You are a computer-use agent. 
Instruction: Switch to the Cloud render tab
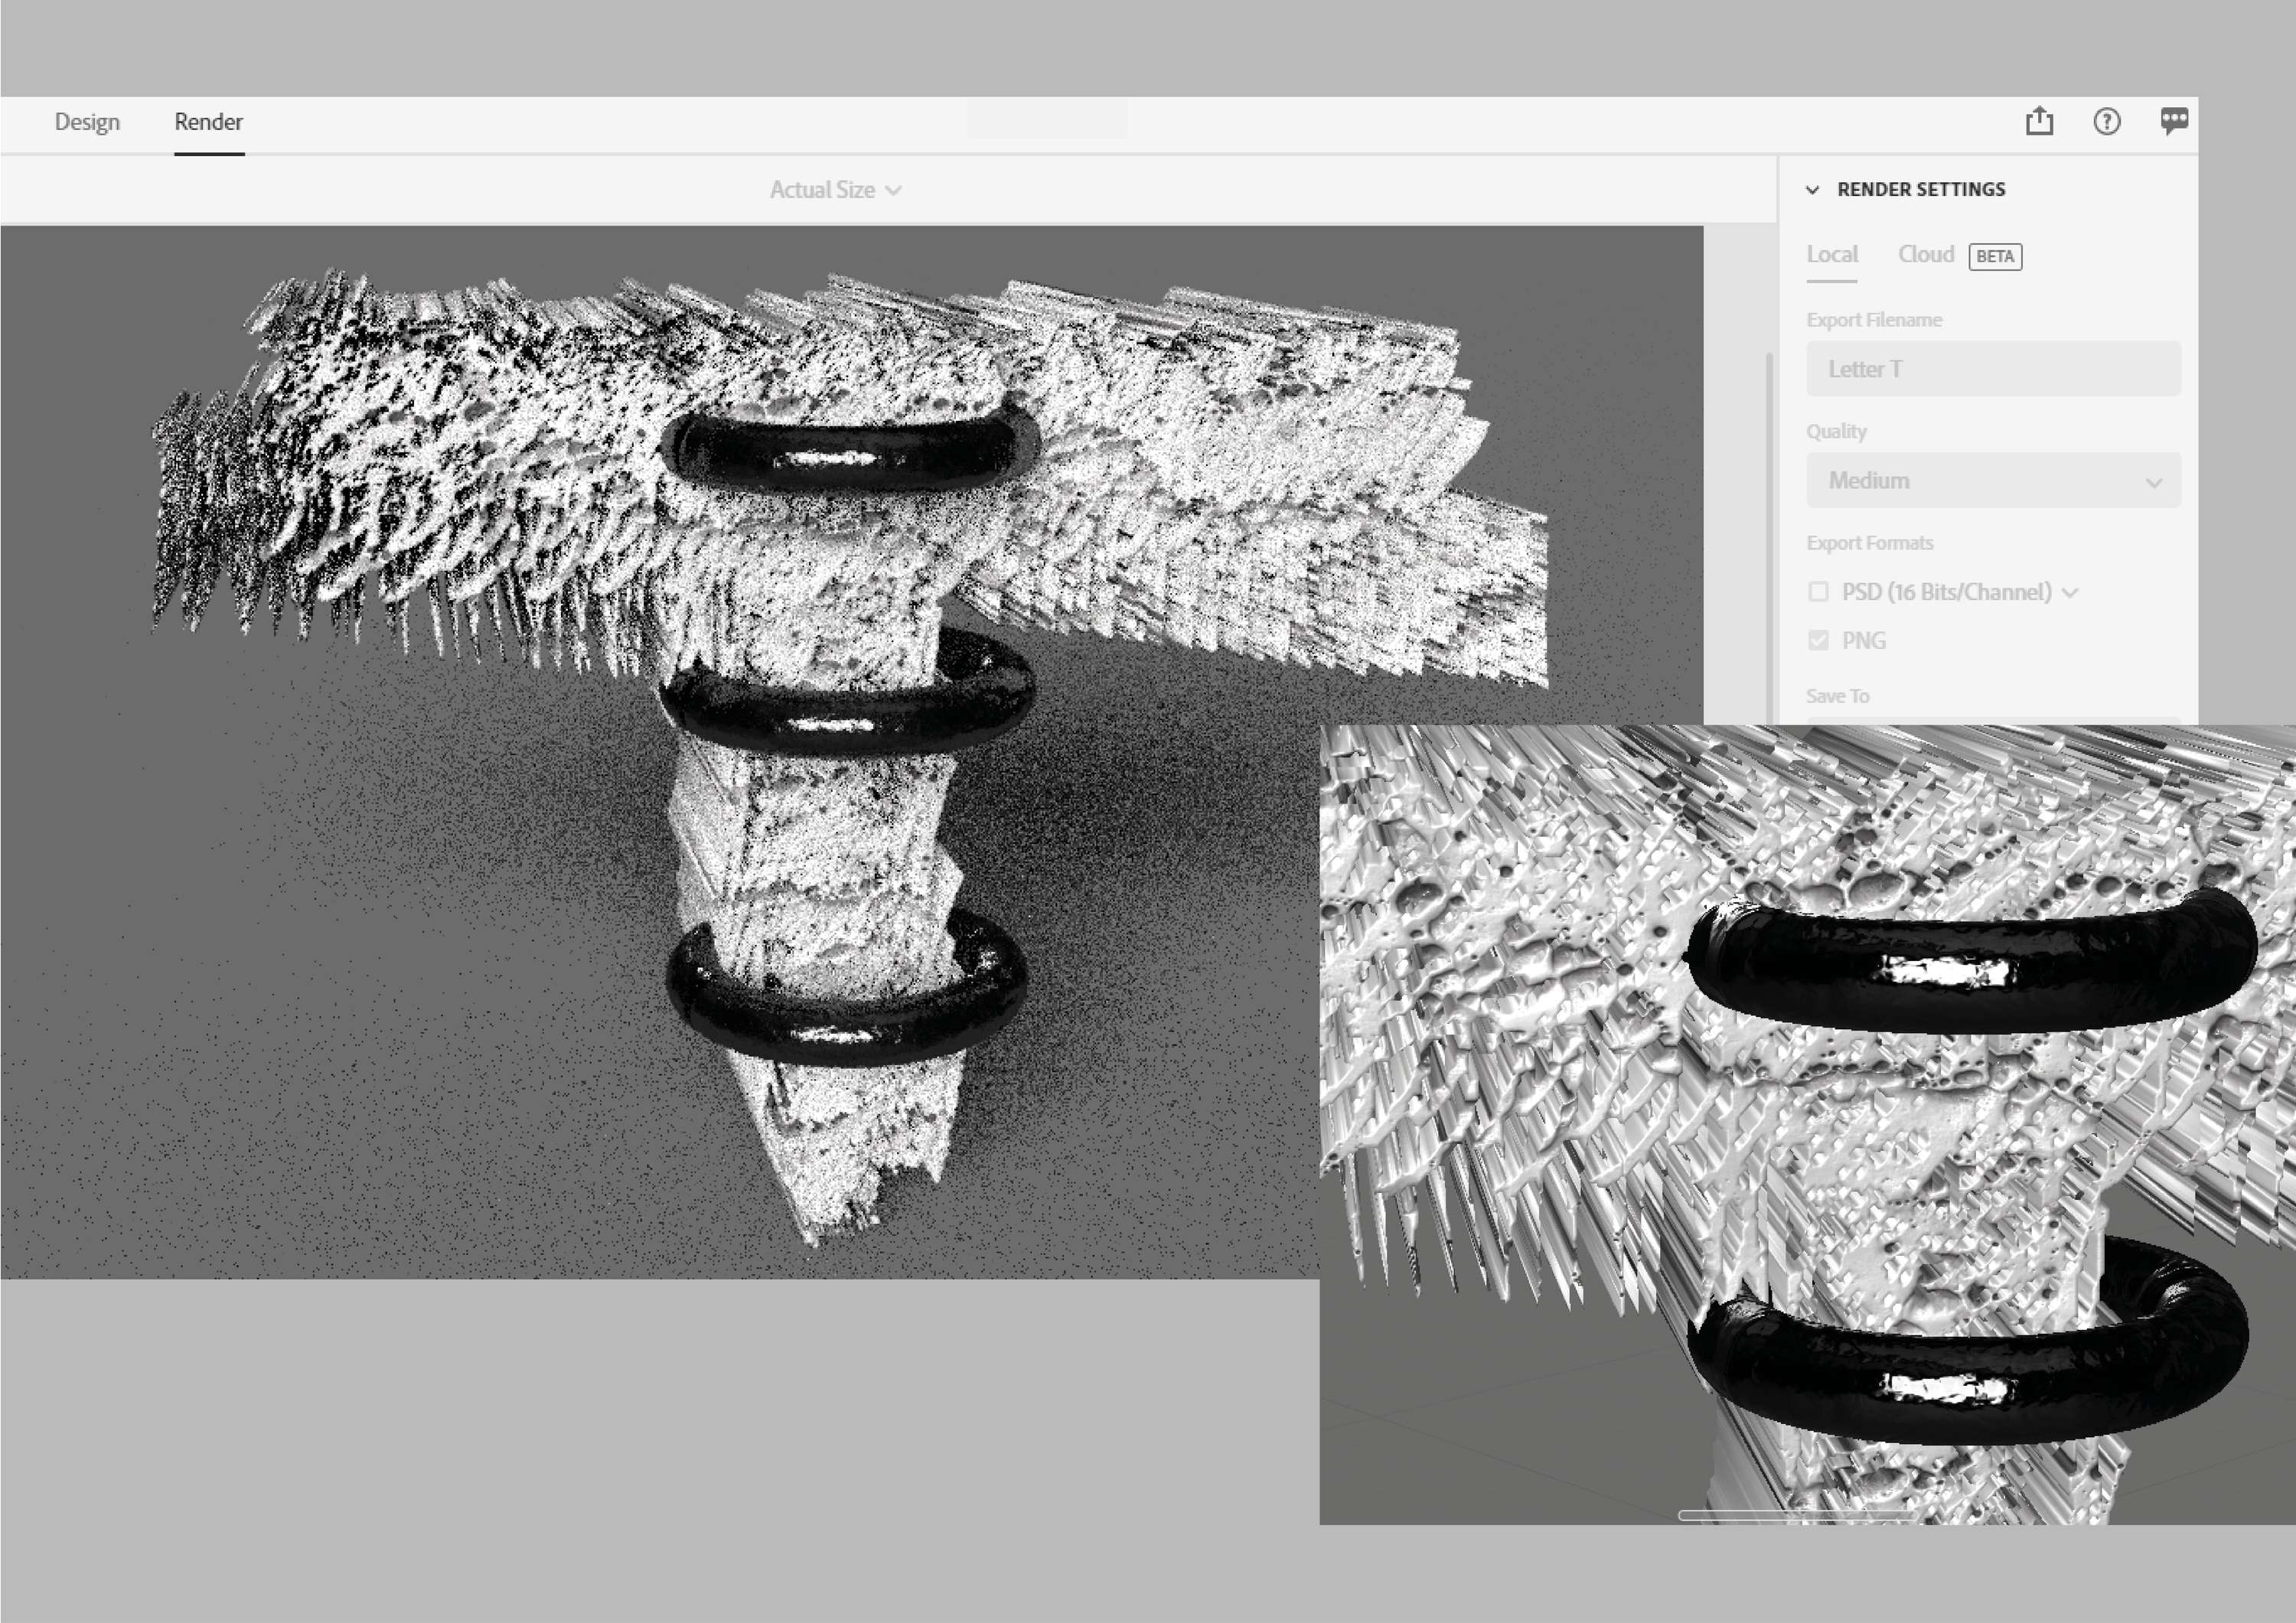pos(1926,255)
